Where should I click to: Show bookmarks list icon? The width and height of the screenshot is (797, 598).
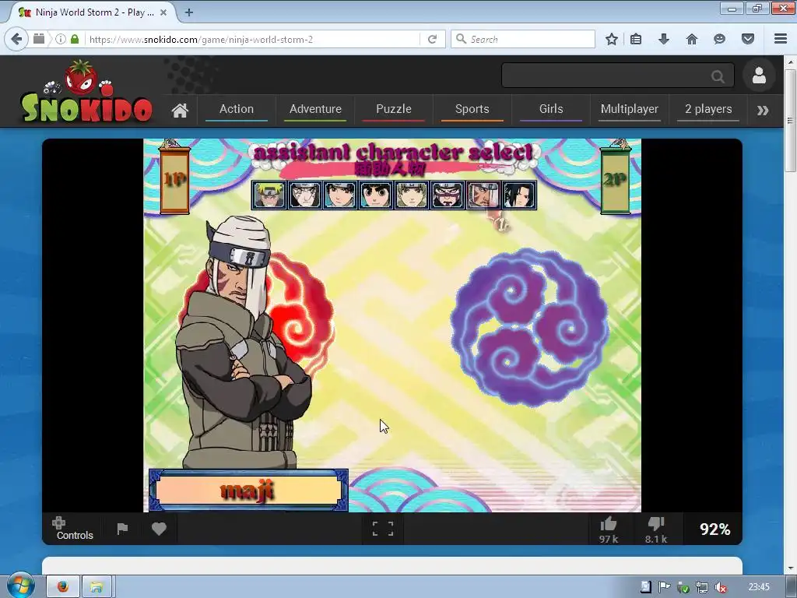coord(636,39)
